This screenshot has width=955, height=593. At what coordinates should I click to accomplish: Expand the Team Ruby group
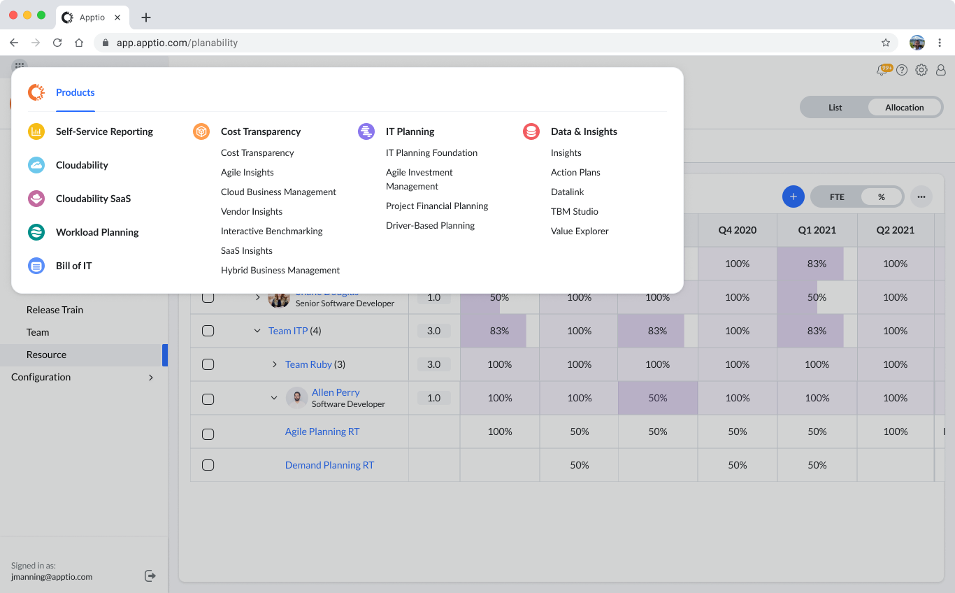(x=274, y=364)
